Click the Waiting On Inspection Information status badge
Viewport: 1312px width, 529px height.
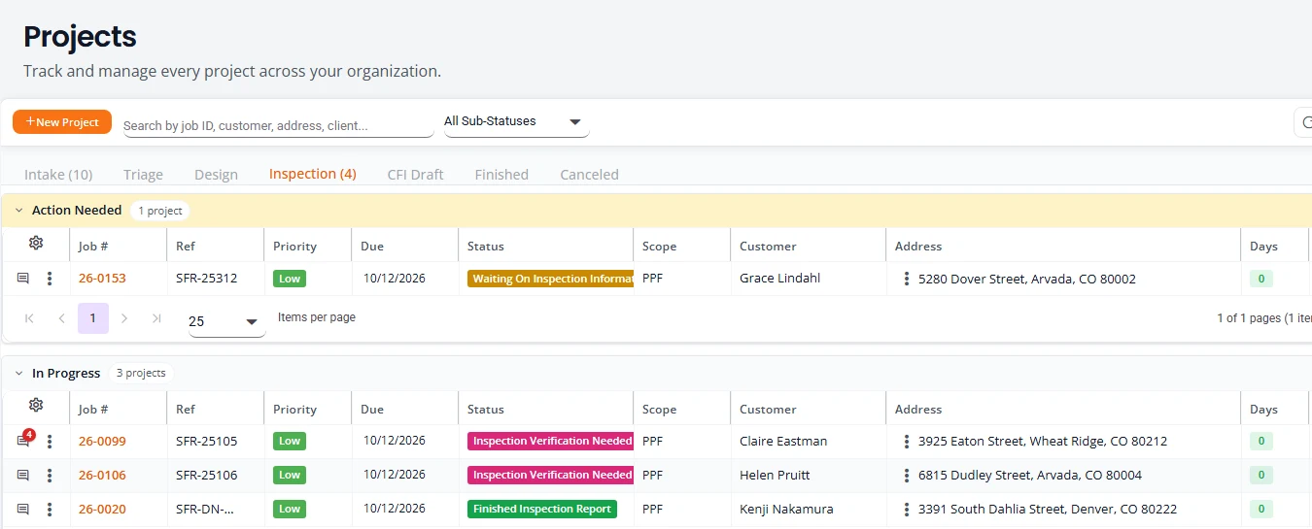tap(550, 279)
